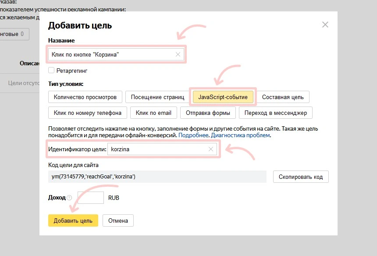Pick the Отправка формы option
377x256 pixels.
click(208, 113)
